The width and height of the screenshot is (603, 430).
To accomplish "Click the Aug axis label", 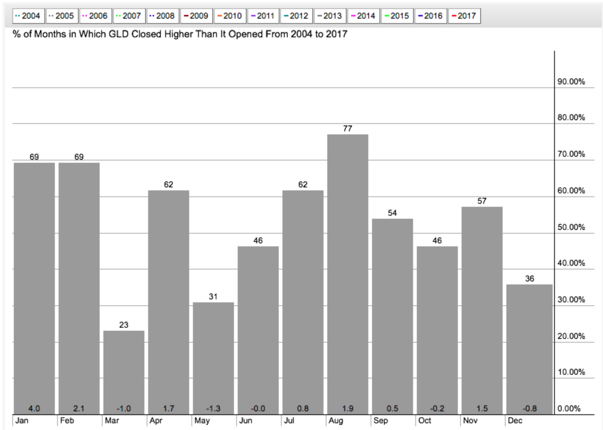I will (x=336, y=421).
